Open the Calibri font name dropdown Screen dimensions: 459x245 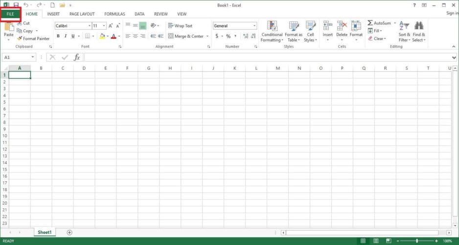[90, 26]
